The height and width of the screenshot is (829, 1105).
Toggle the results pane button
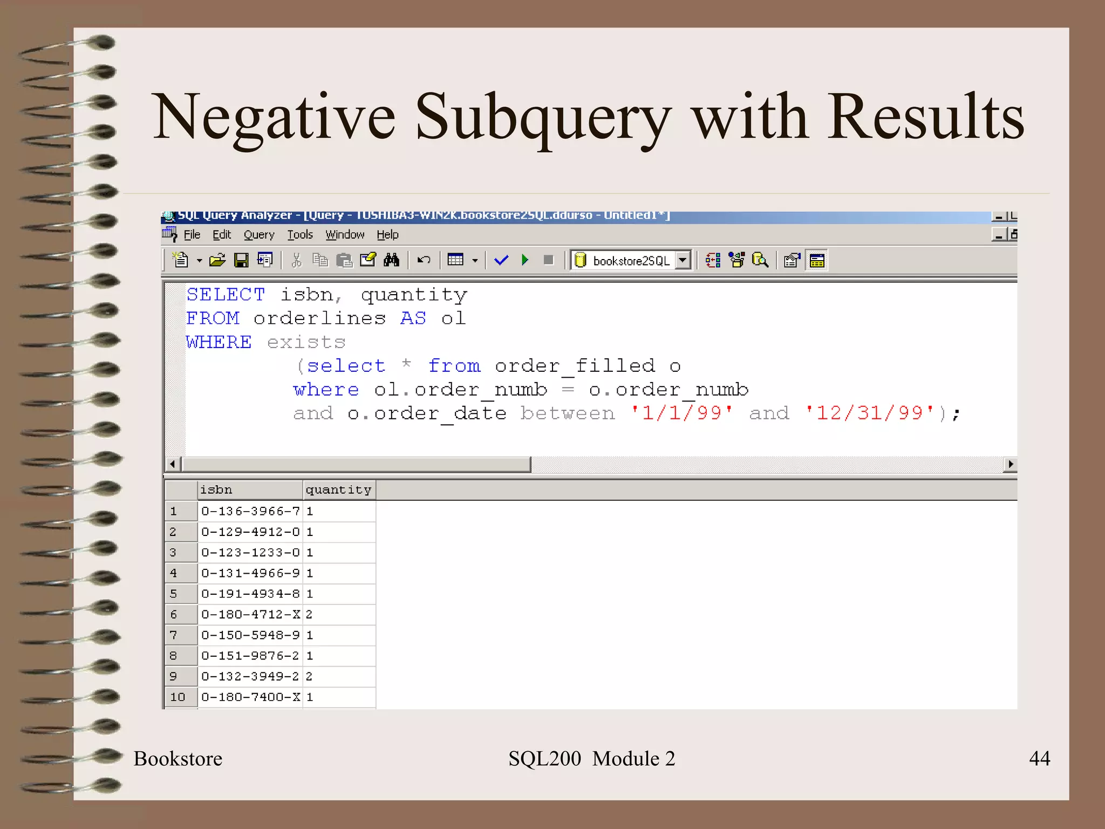[817, 260]
